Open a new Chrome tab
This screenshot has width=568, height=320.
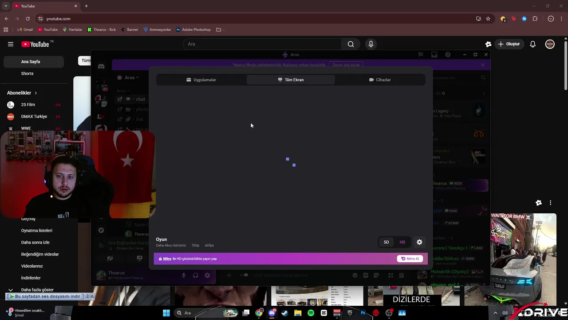coord(86,6)
